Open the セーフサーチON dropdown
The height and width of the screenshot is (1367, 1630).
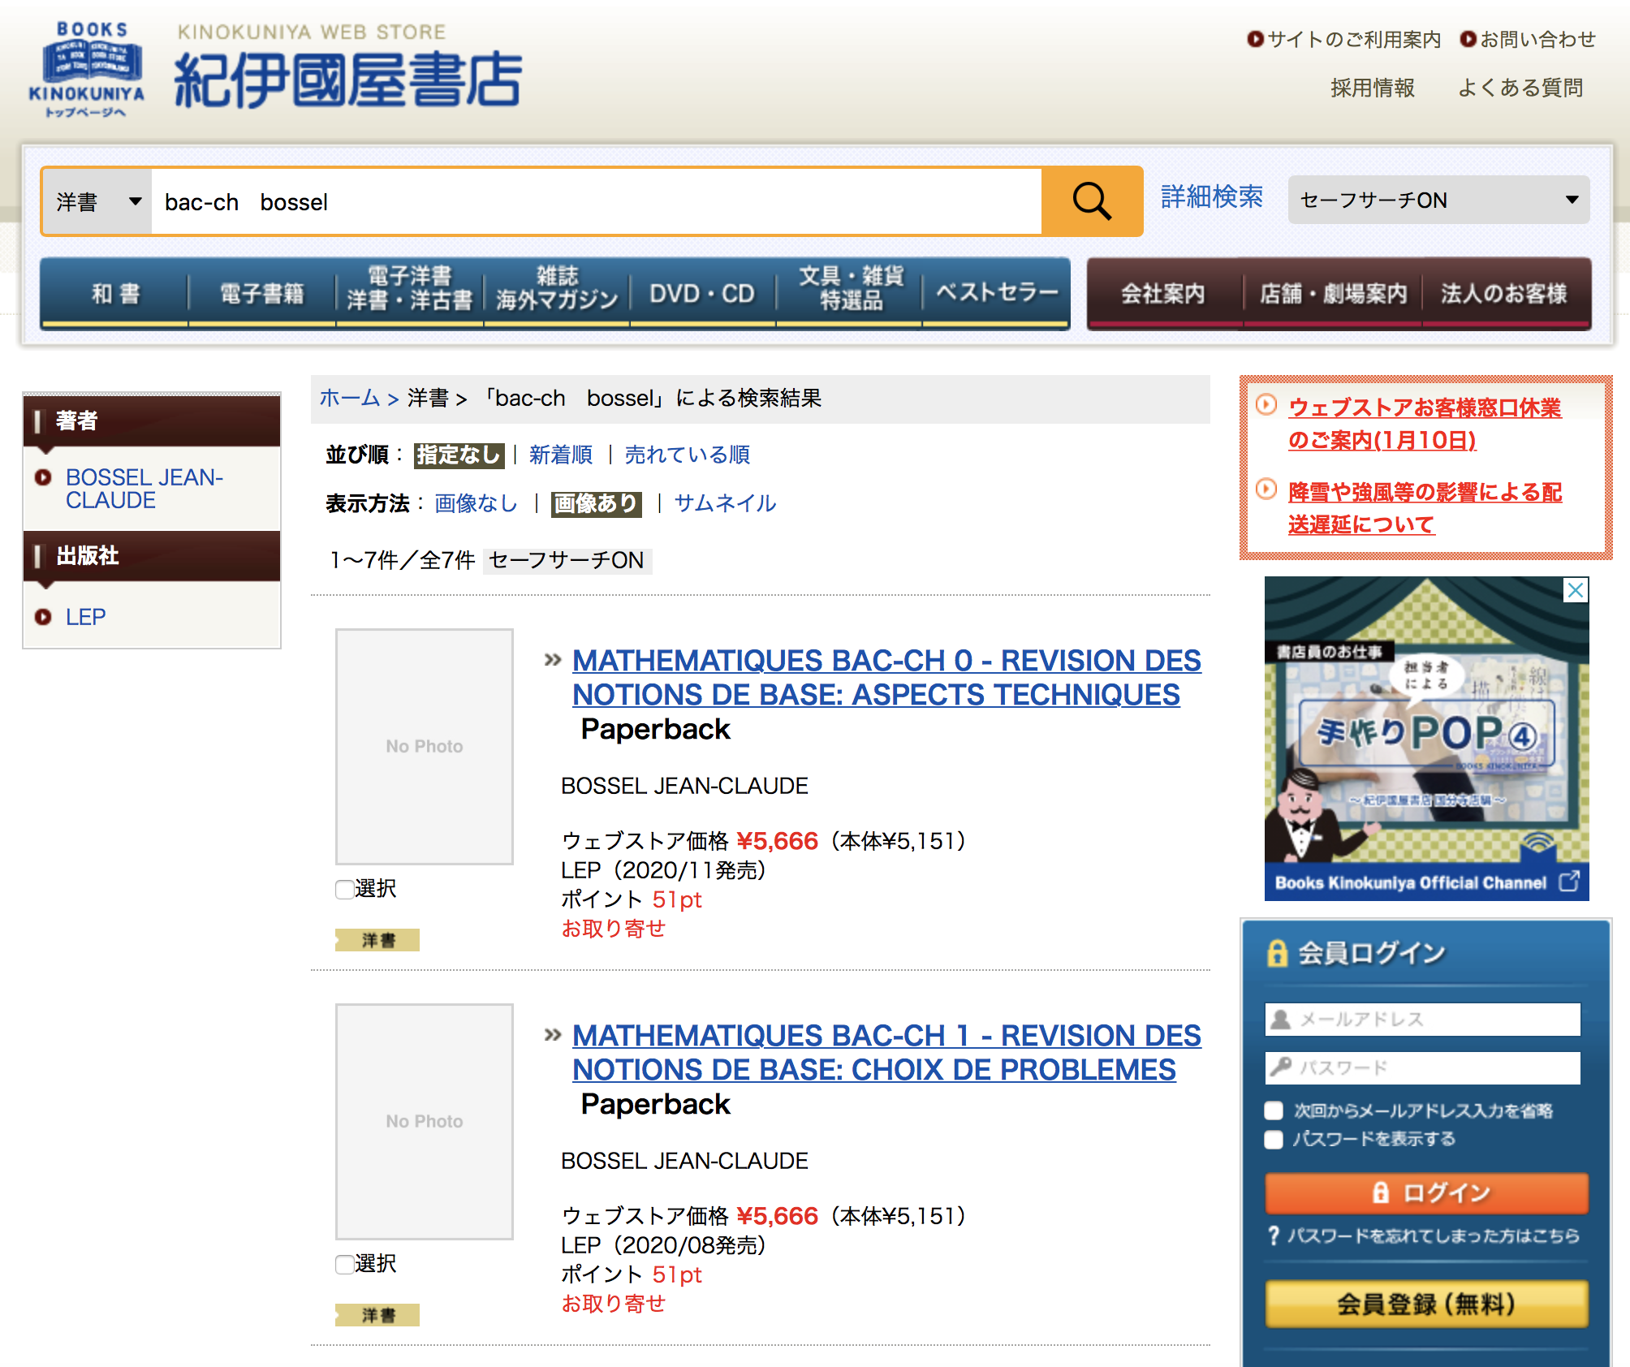(x=1438, y=200)
